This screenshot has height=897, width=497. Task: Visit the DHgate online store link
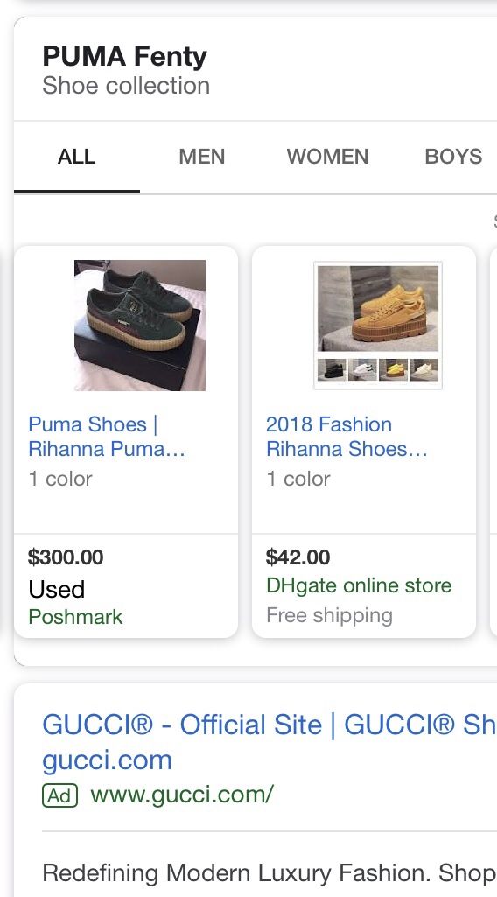tap(359, 585)
